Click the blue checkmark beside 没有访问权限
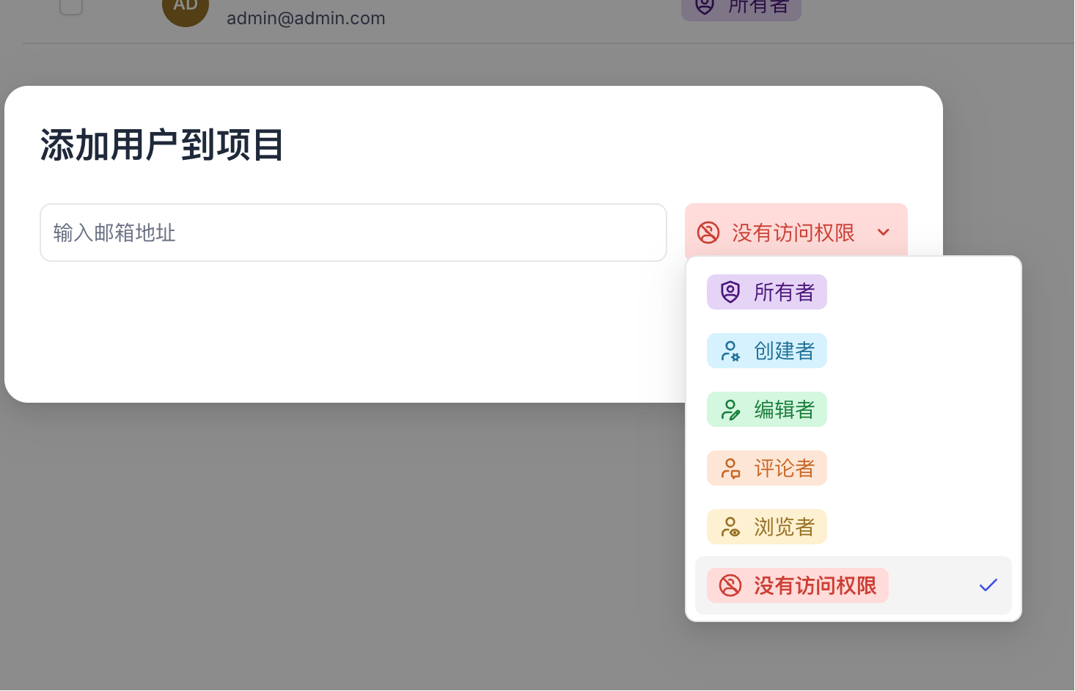This screenshot has width=1075, height=691. point(988,585)
